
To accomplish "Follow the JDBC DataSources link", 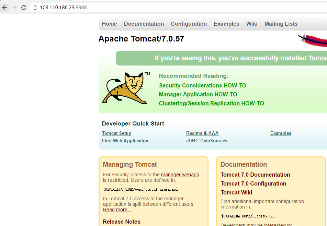I will click(207, 141).
